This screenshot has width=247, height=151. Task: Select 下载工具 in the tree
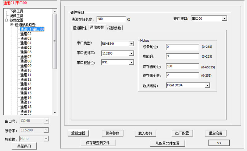pyautogui.click(x=16, y=11)
